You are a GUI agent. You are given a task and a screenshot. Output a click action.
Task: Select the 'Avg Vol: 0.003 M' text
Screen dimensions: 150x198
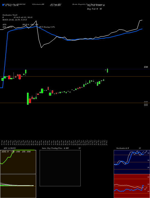pyautogui.click(x=96, y=5)
